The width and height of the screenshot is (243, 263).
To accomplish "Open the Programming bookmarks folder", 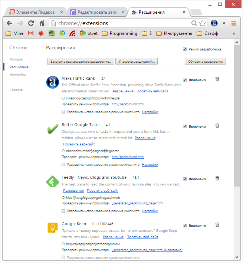I will (x=119, y=33).
